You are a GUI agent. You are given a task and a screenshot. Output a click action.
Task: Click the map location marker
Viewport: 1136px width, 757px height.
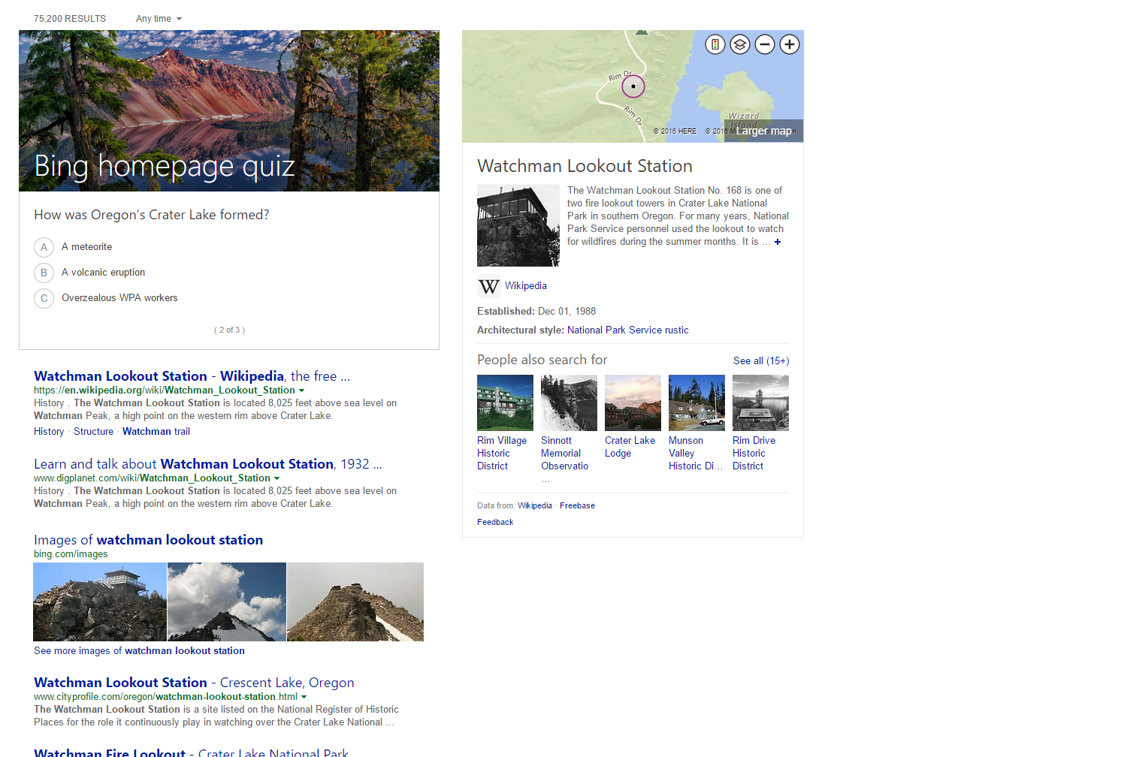tap(633, 86)
